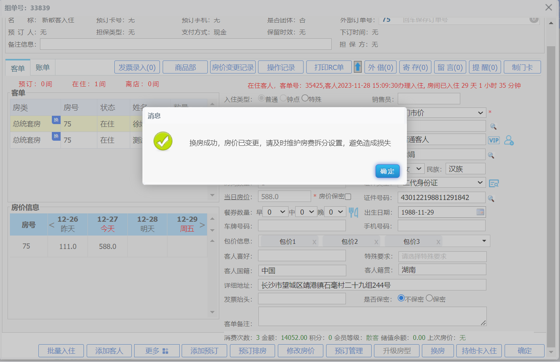
Task: Select 特殊 check-in type
Action: coord(305,98)
